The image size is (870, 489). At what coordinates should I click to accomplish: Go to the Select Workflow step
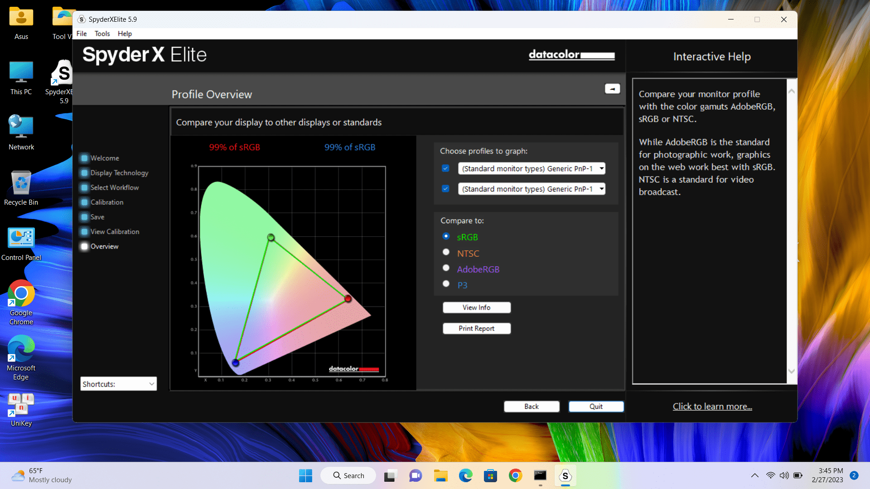tap(115, 187)
